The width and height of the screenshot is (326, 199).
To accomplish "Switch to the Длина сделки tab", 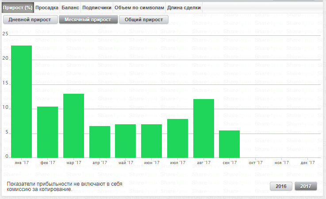I will [184, 8].
